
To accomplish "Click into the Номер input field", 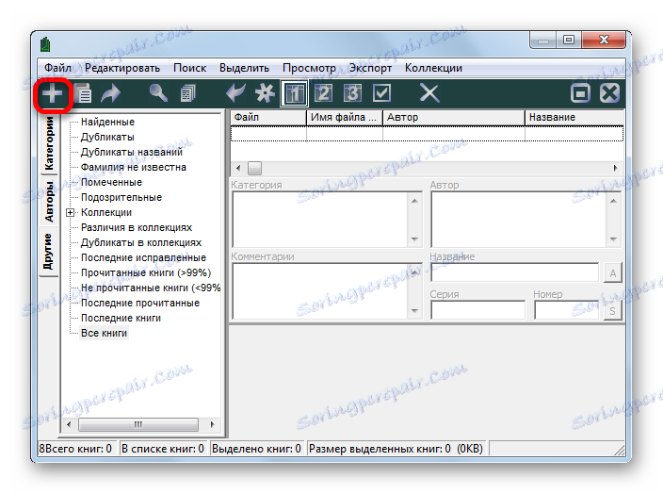I will (566, 310).
